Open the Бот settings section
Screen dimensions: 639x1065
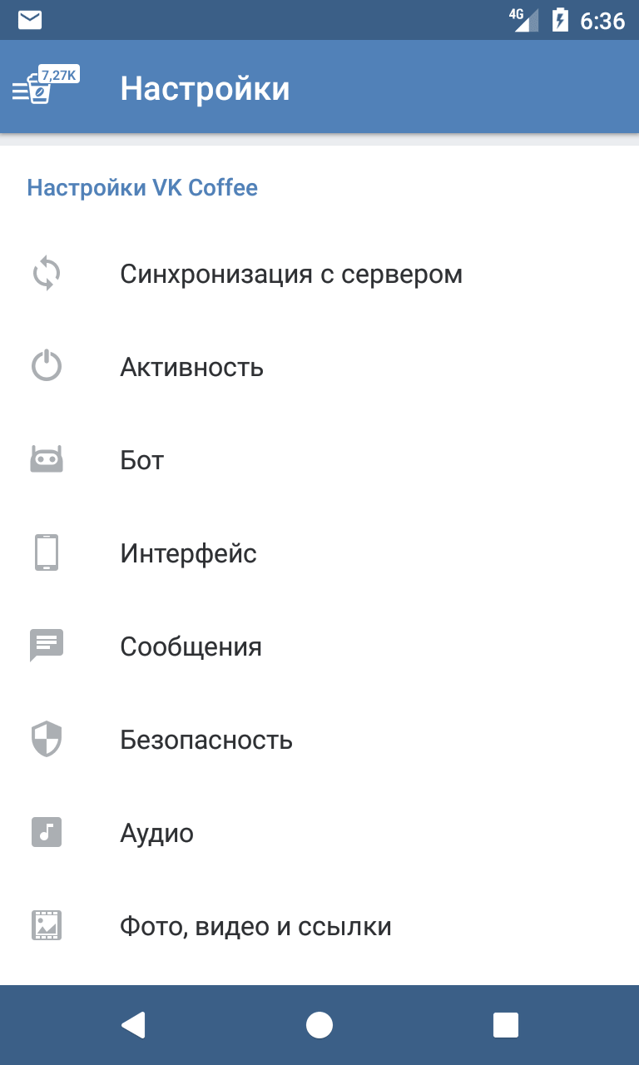142,460
